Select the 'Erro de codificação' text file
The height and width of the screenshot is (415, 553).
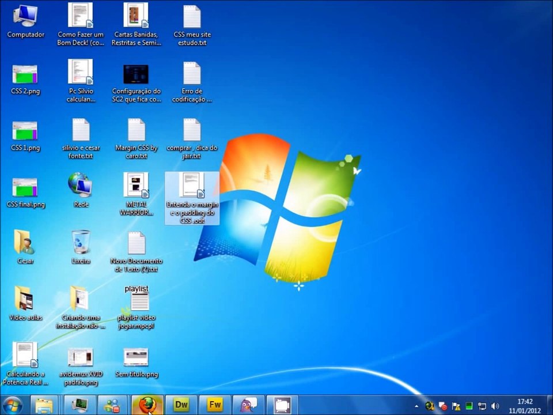tap(192, 81)
